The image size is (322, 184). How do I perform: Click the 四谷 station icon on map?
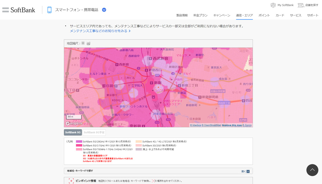point(244,100)
